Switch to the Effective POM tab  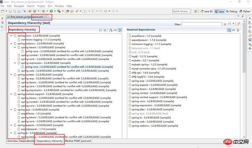click(72, 141)
